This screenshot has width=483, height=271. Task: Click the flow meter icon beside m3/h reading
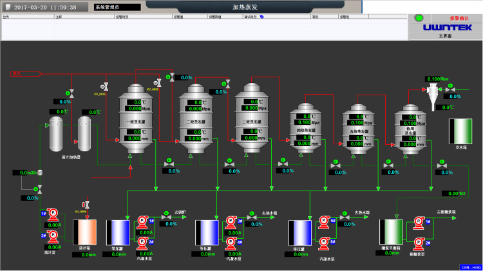(x=40, y=173)
